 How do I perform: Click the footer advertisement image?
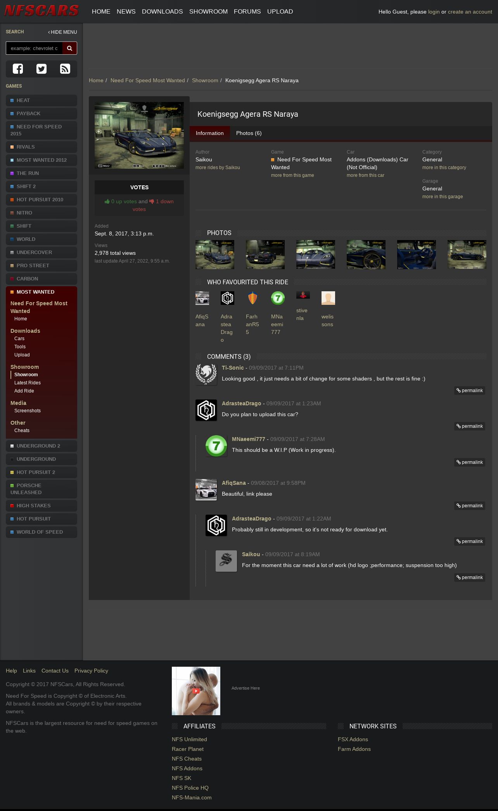coord(196,691)
